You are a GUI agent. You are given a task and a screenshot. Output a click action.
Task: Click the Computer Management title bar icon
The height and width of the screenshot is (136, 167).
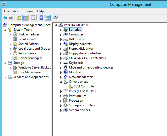point(4,4)
